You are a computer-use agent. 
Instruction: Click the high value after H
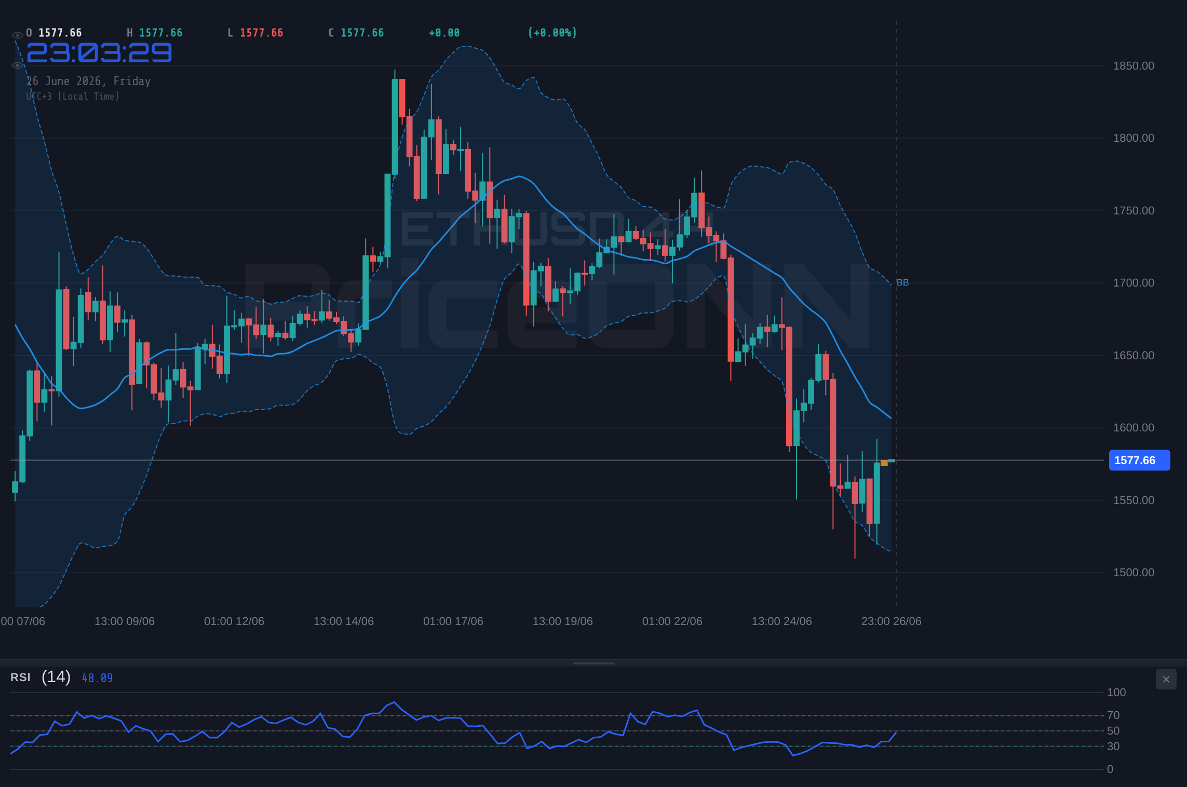[x=161, y=33]
